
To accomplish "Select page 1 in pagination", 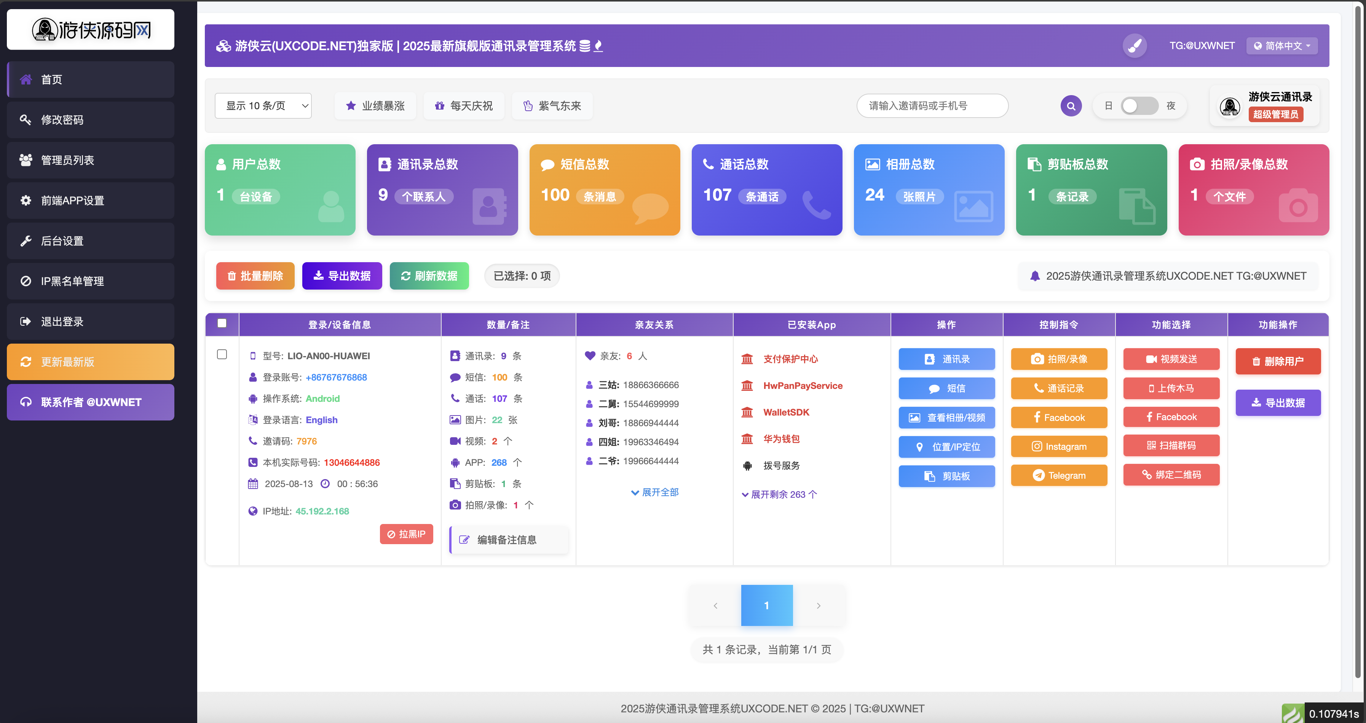I will pos(766,605).
